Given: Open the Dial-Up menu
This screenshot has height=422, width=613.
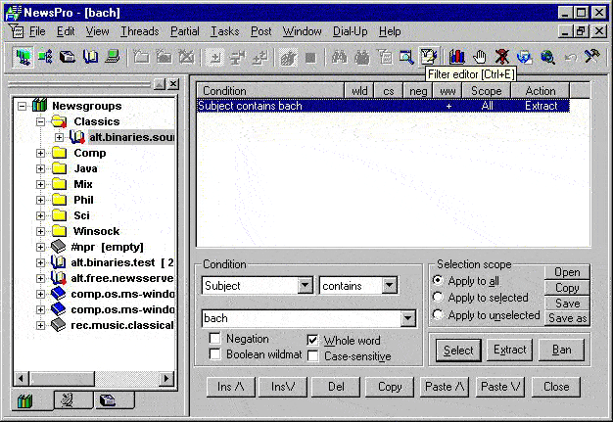Looking at the screenshot, I should 350,31.
